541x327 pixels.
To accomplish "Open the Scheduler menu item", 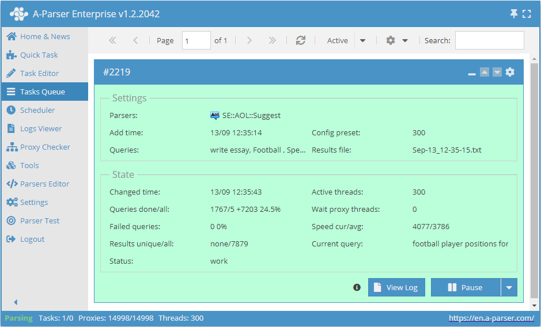I will (x=37, y=110).
